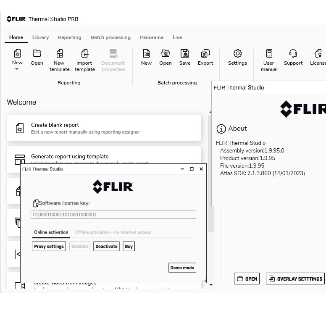The height and width of the screenshot is (326, 326).
Task: Open the Settings gear
Action: tap(238, 53)
